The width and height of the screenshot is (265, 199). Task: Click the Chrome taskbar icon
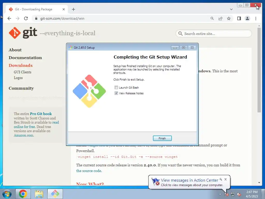23,194
